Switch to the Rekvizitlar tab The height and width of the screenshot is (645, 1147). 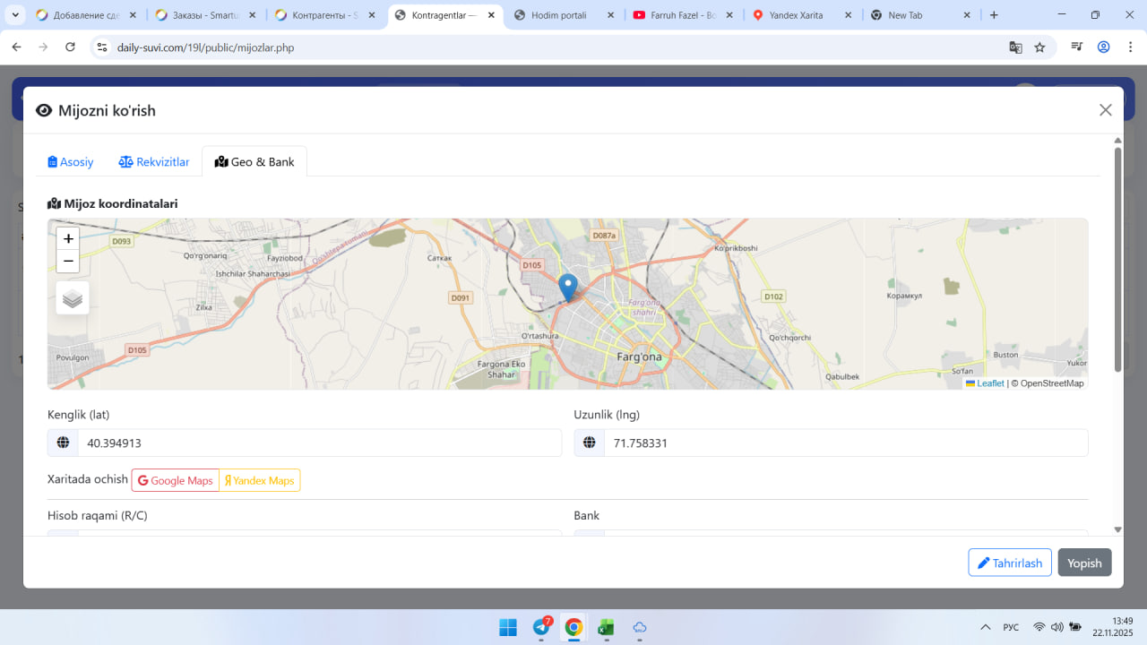(x=154, y=162)
